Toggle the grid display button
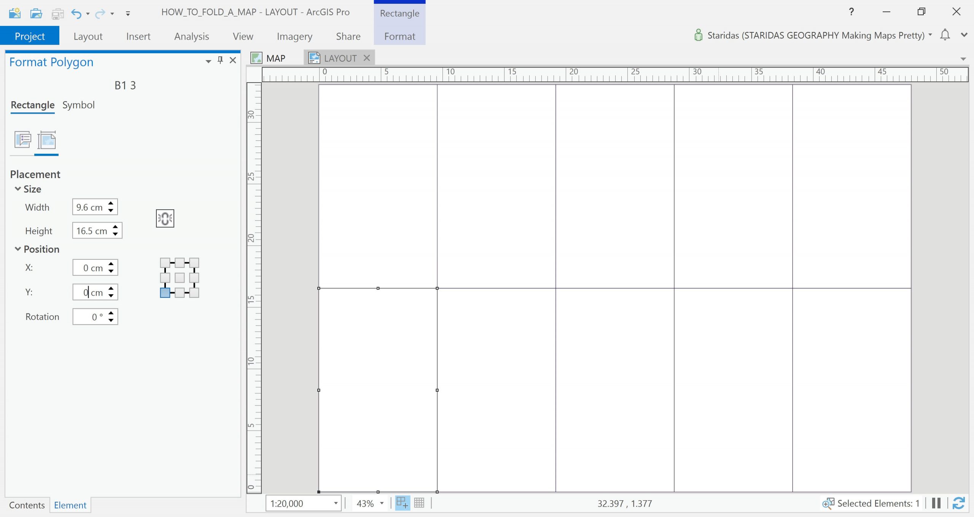 point(419,503)
